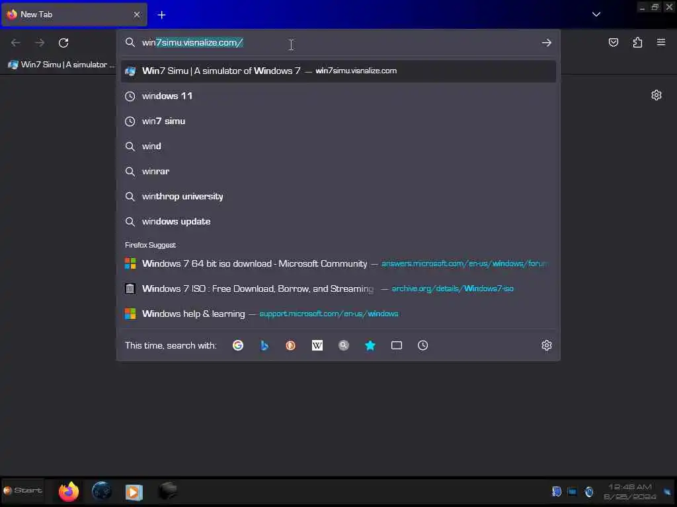
Task: Open Save to Pocket
Action: click(x=613, y=42)
